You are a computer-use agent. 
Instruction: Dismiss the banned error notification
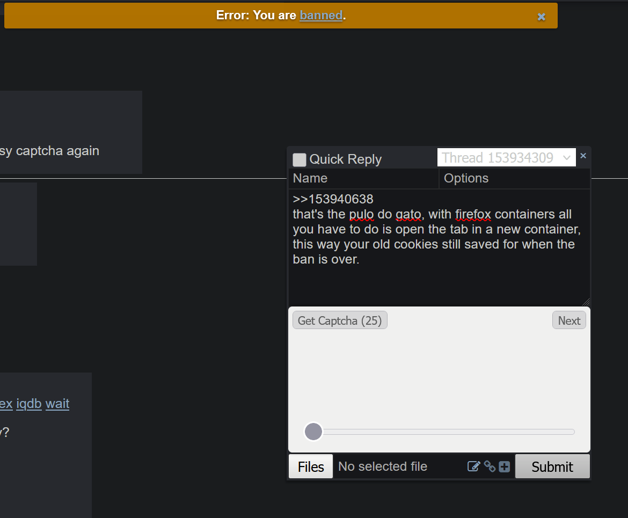pyautogui.click(x=541, y=17)
